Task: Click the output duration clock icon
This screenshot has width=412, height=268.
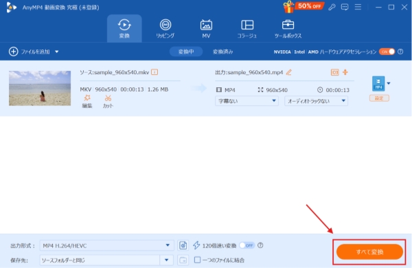Action: point(320,90)
